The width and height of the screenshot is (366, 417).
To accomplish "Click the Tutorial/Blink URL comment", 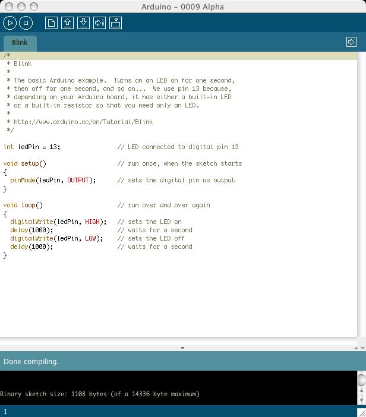I will click(x=83, y=122).
